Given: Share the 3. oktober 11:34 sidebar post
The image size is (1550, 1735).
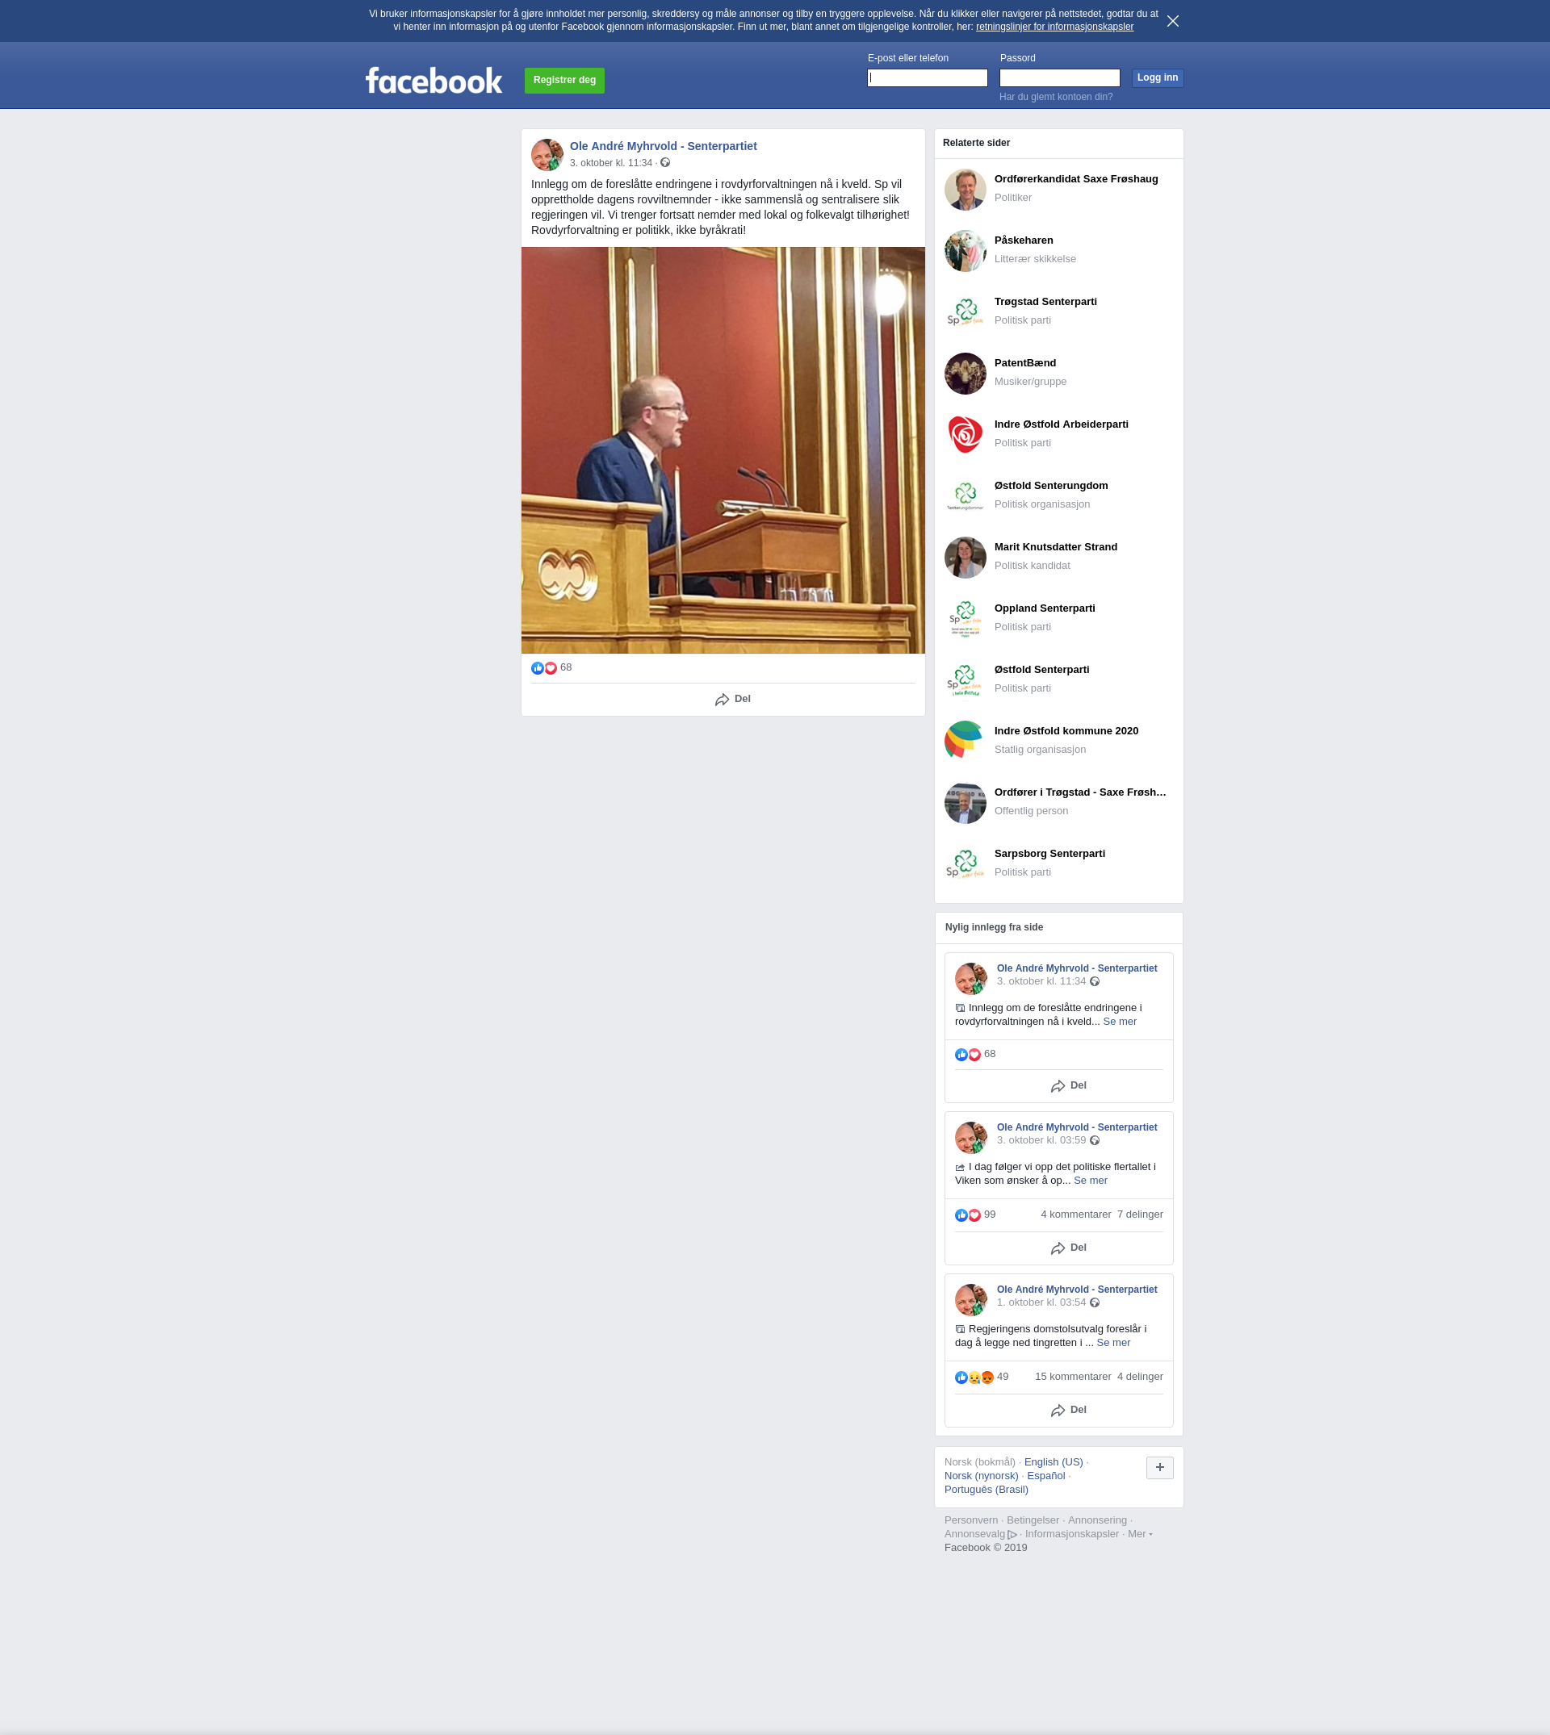Looking at the screenshot, I should pos(1068,1085).
